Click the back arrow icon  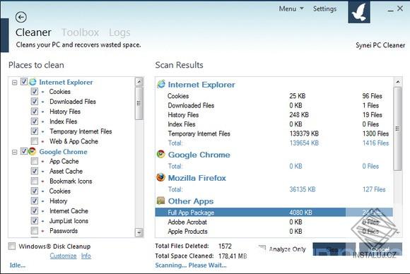point(21,17)
